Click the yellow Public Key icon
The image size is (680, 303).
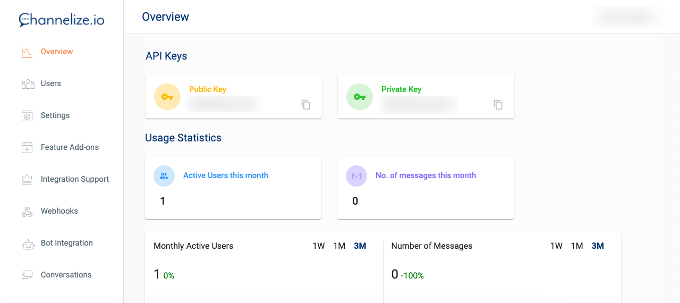pos(167,97)
